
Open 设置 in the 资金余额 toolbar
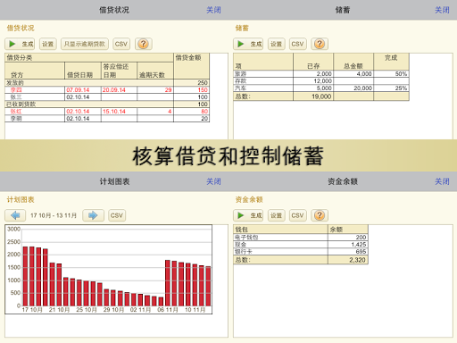tap(277, 215)
